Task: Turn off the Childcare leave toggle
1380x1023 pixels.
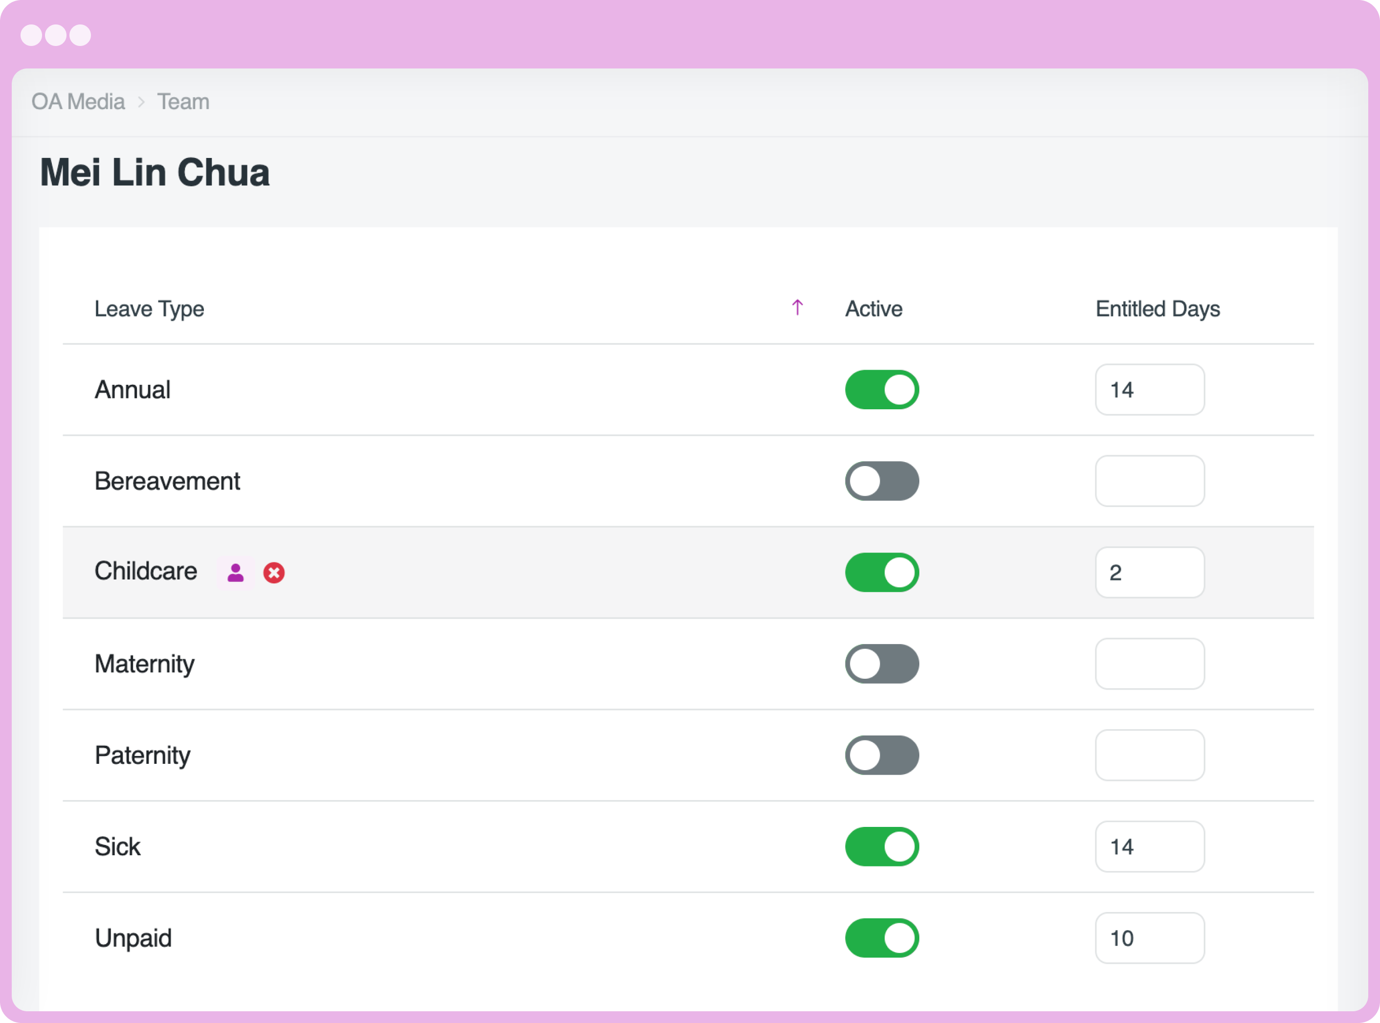Action: (882, 572)
